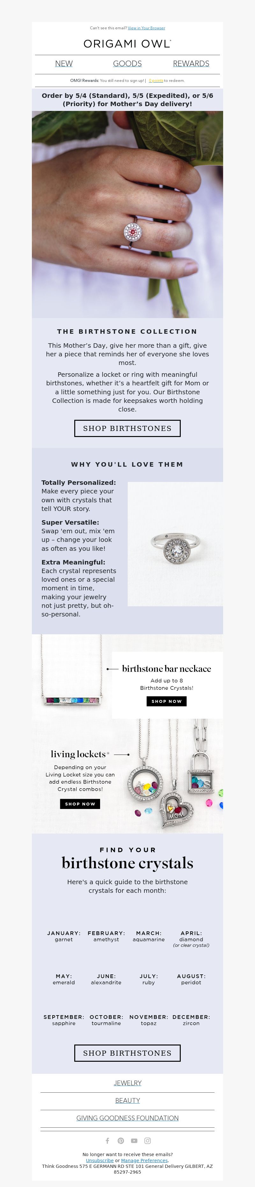Click SHOP NOW under birthstone bar necklace

pos(166,701)
